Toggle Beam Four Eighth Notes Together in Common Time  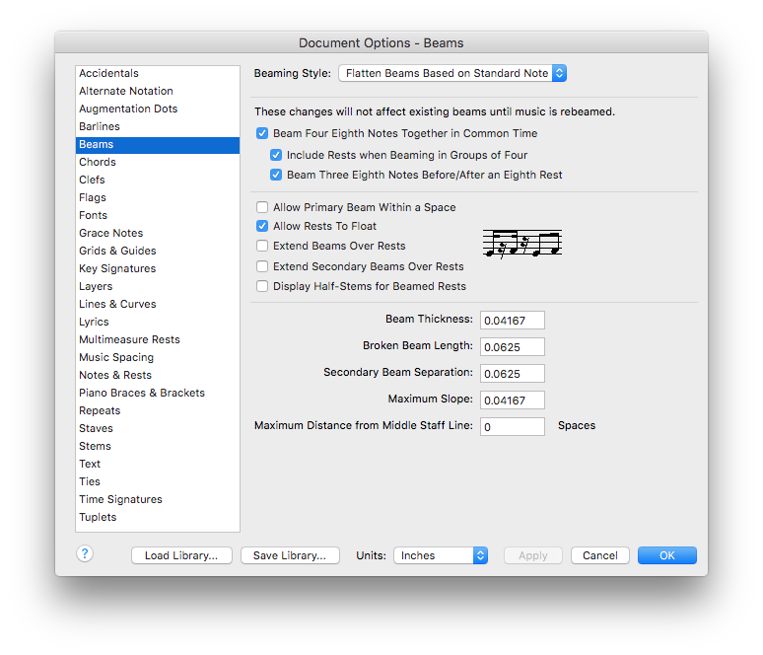[x=262, y=133]
